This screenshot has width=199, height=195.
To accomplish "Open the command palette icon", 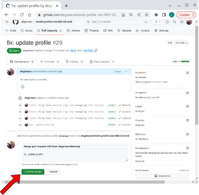I will (x=146, y=22).
